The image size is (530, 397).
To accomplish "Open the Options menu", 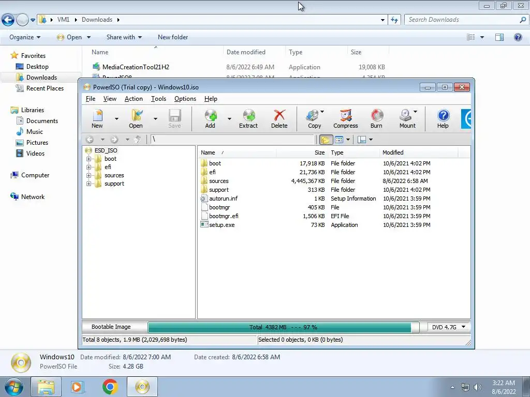I will [185, 99].
